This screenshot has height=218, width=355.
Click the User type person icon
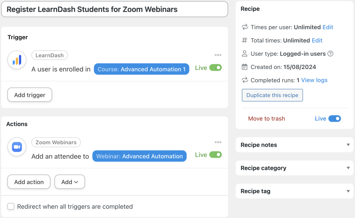click(245, 54)
